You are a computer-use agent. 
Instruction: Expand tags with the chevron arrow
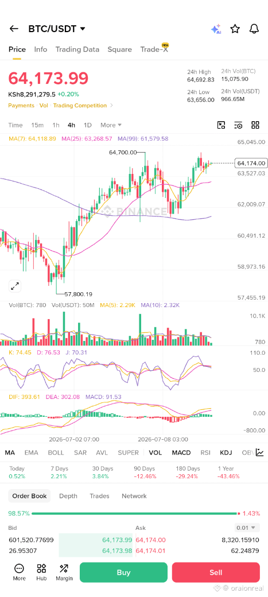(111, 106)
